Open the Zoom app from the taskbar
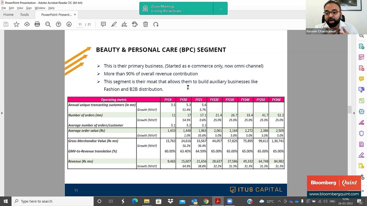 tap(229, 201)
